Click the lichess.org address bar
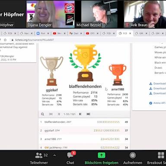Image resolution: width=166 pixels, height=166 pixels. tap(86, 40)
